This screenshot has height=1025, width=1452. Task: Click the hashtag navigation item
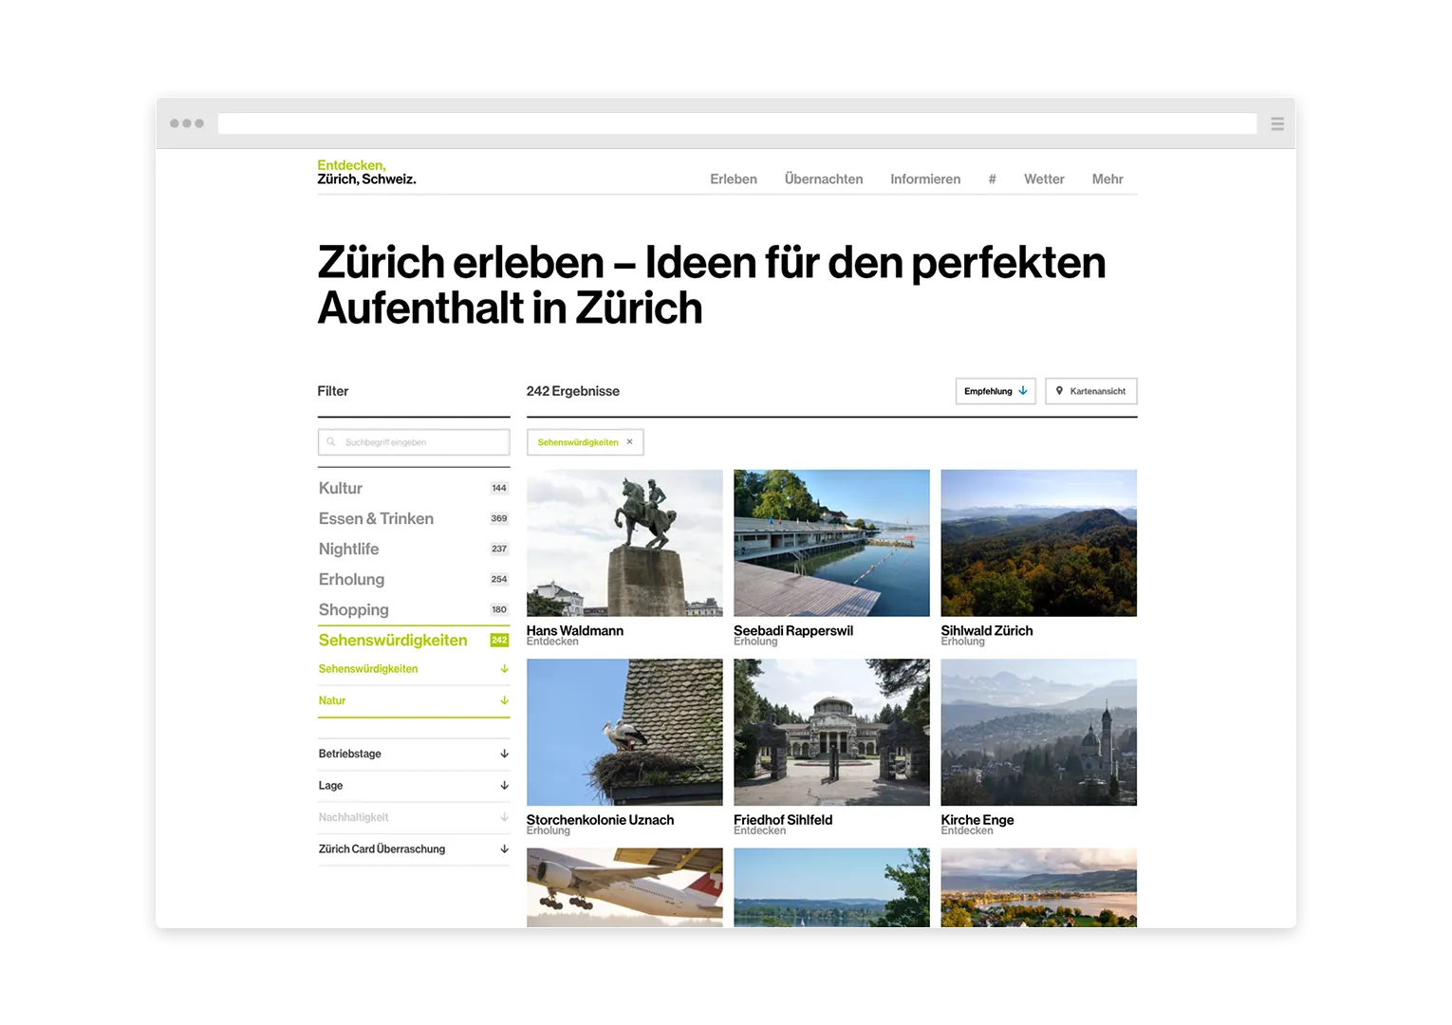click(993, 179)
